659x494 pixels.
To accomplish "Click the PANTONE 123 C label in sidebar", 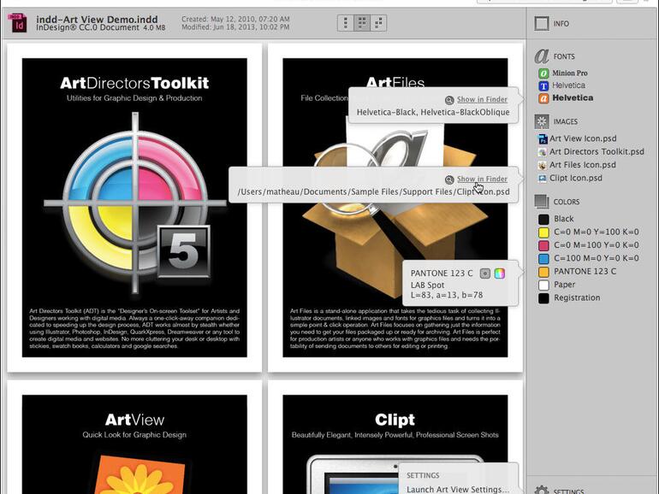I will coord(585,271).
